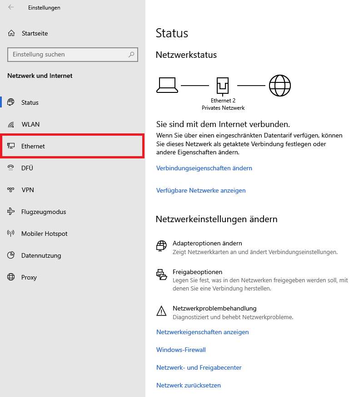Image resolution: width=354 pixels, height=397 pixels.
Task: Select the Flugzeugmodus airplane icon
Action: pyautogui.click(x=11, y=212)
